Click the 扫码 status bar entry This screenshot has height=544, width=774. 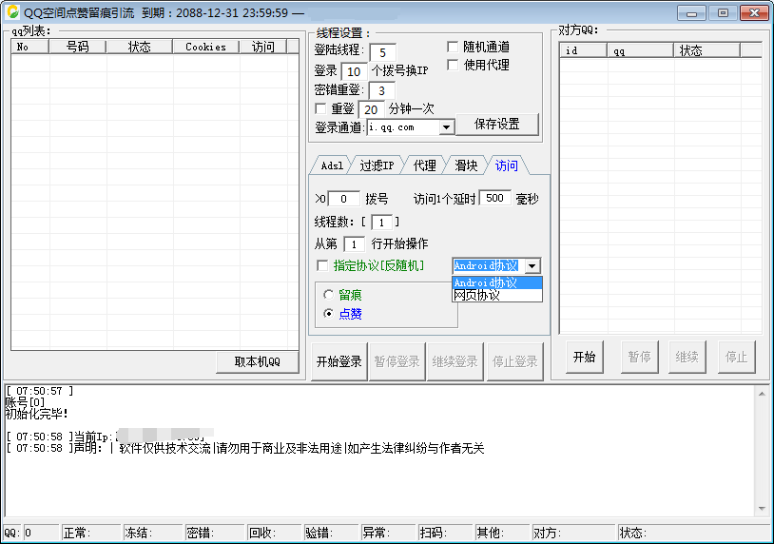[x=445, y=533]
